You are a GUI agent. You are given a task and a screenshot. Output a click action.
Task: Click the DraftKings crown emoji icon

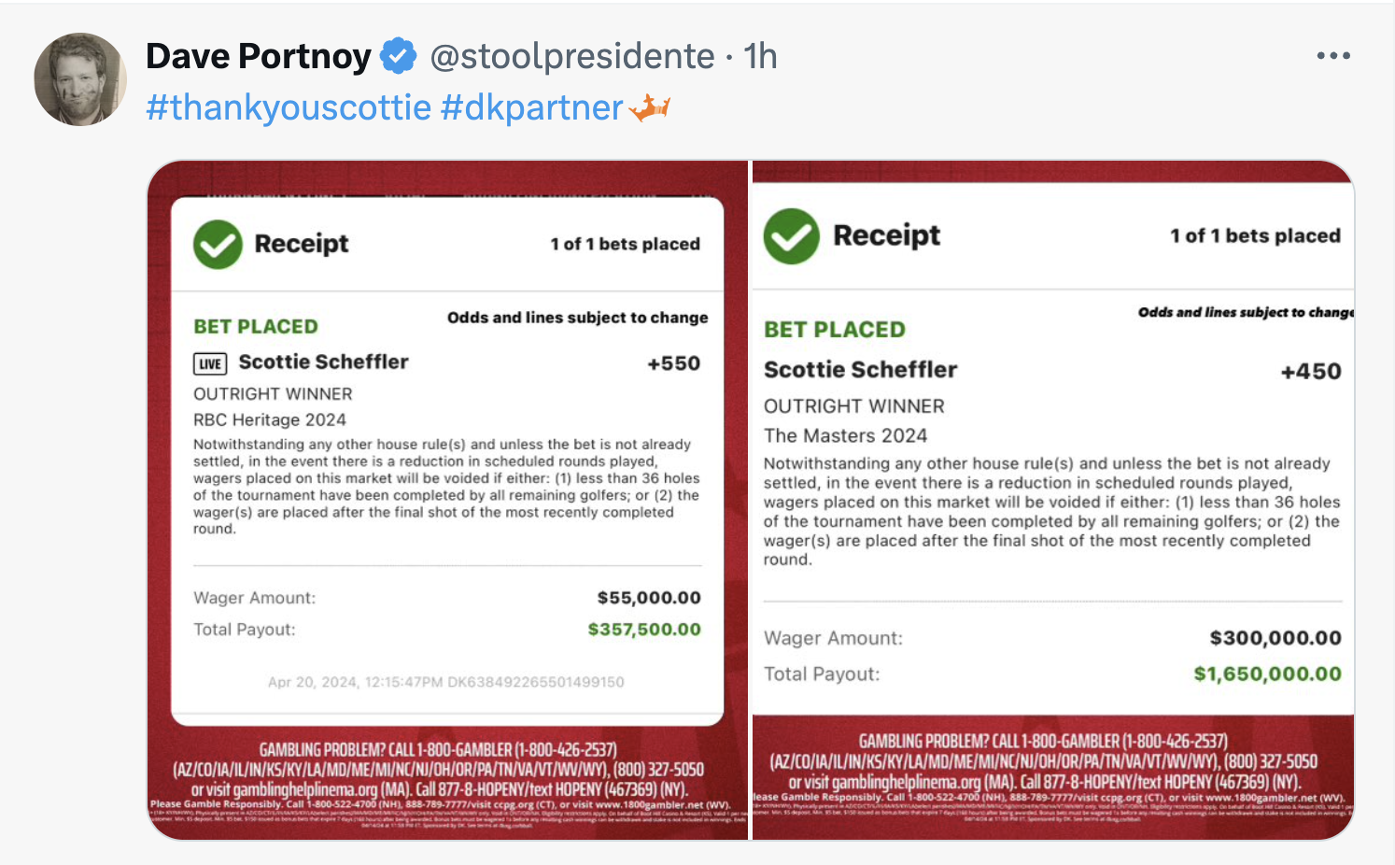tap(650, 108)
